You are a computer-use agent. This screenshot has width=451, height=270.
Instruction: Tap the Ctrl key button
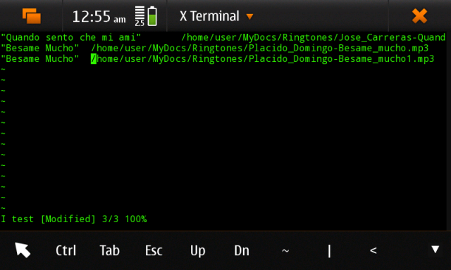click(x=66, y=250)
